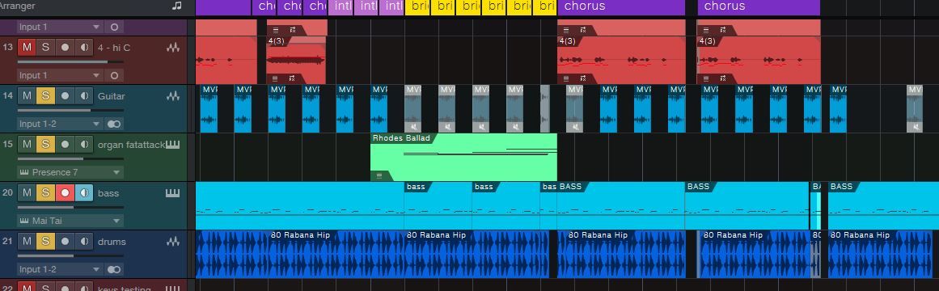The width and height of the screenshot is (939, 291).
Task: Click bass track keyboard instrument icon
Action: (173, 193)
